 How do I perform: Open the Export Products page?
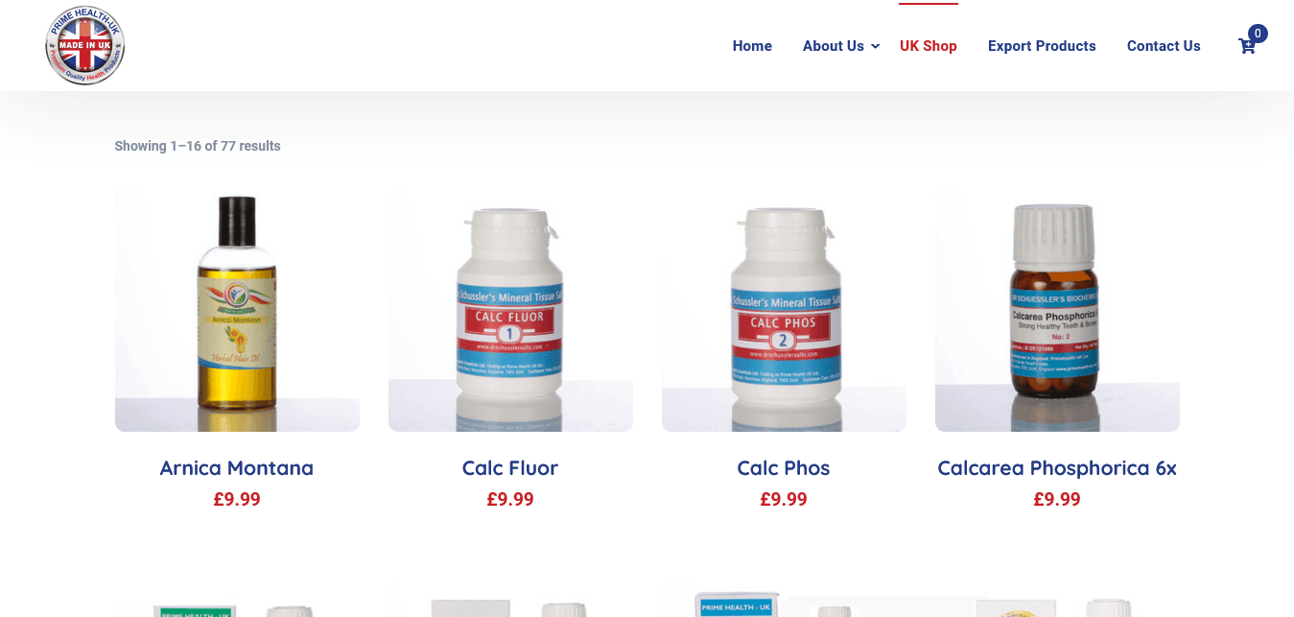[1042, 46]
